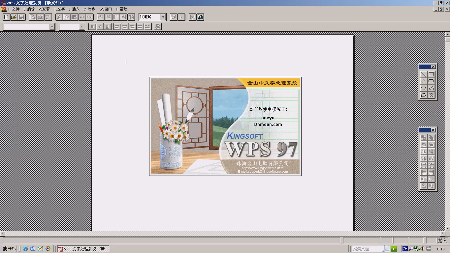
Task: Expand the font size dropdown
Action: point(82,27)
